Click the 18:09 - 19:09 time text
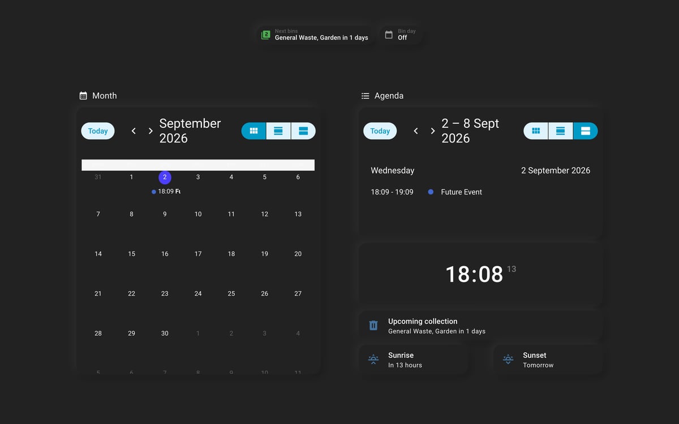Screen dimensions: 679x424 tap(392, 192)
